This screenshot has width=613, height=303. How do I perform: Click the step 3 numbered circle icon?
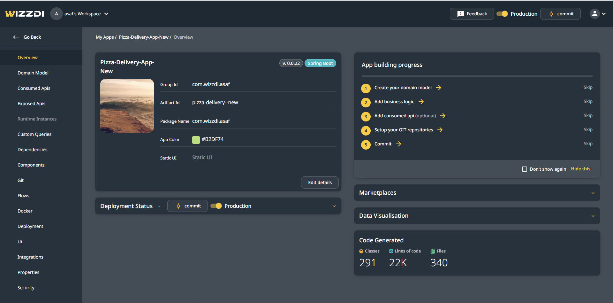tap(366, 116)
